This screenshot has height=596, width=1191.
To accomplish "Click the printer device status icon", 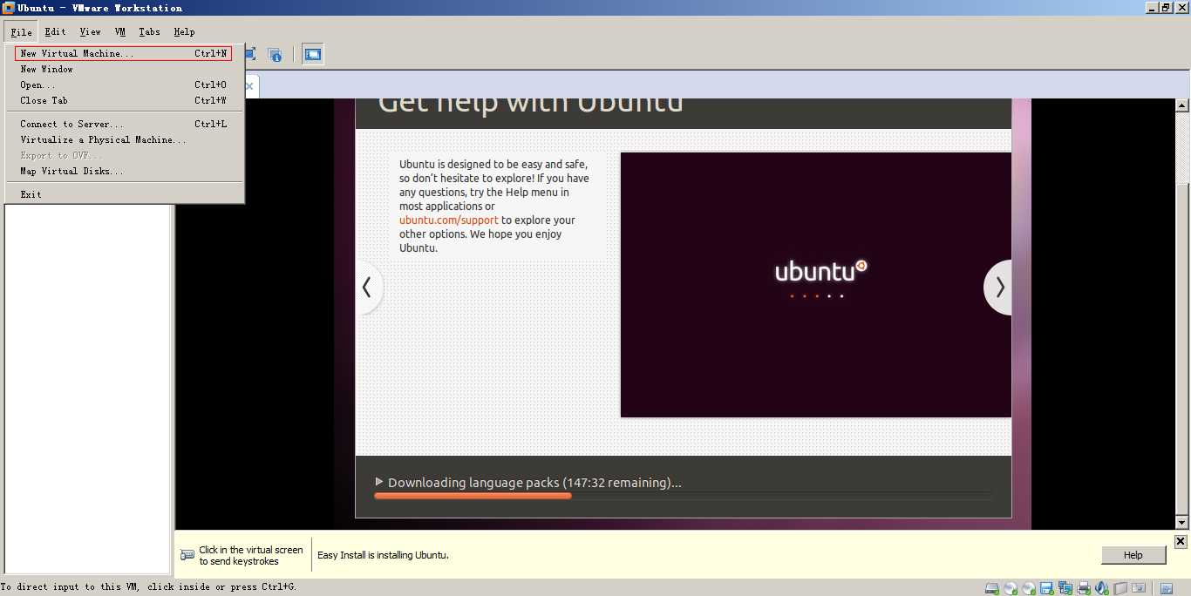I will tap(1084, 588).
